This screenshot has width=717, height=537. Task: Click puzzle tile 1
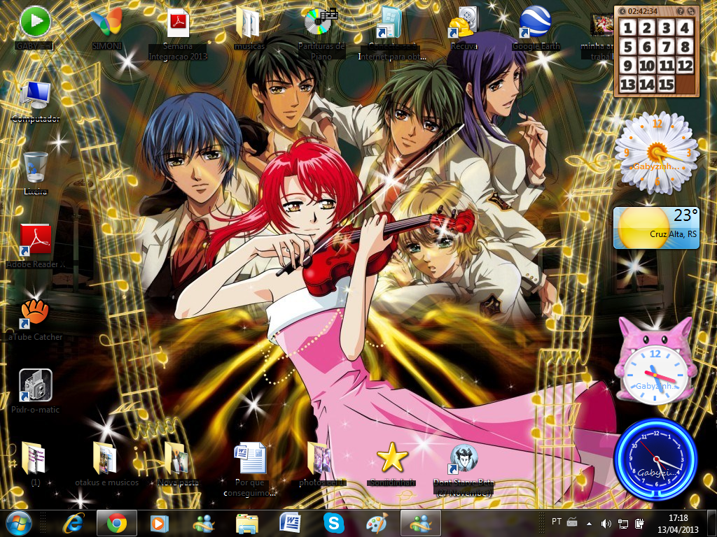coord(628,28)
